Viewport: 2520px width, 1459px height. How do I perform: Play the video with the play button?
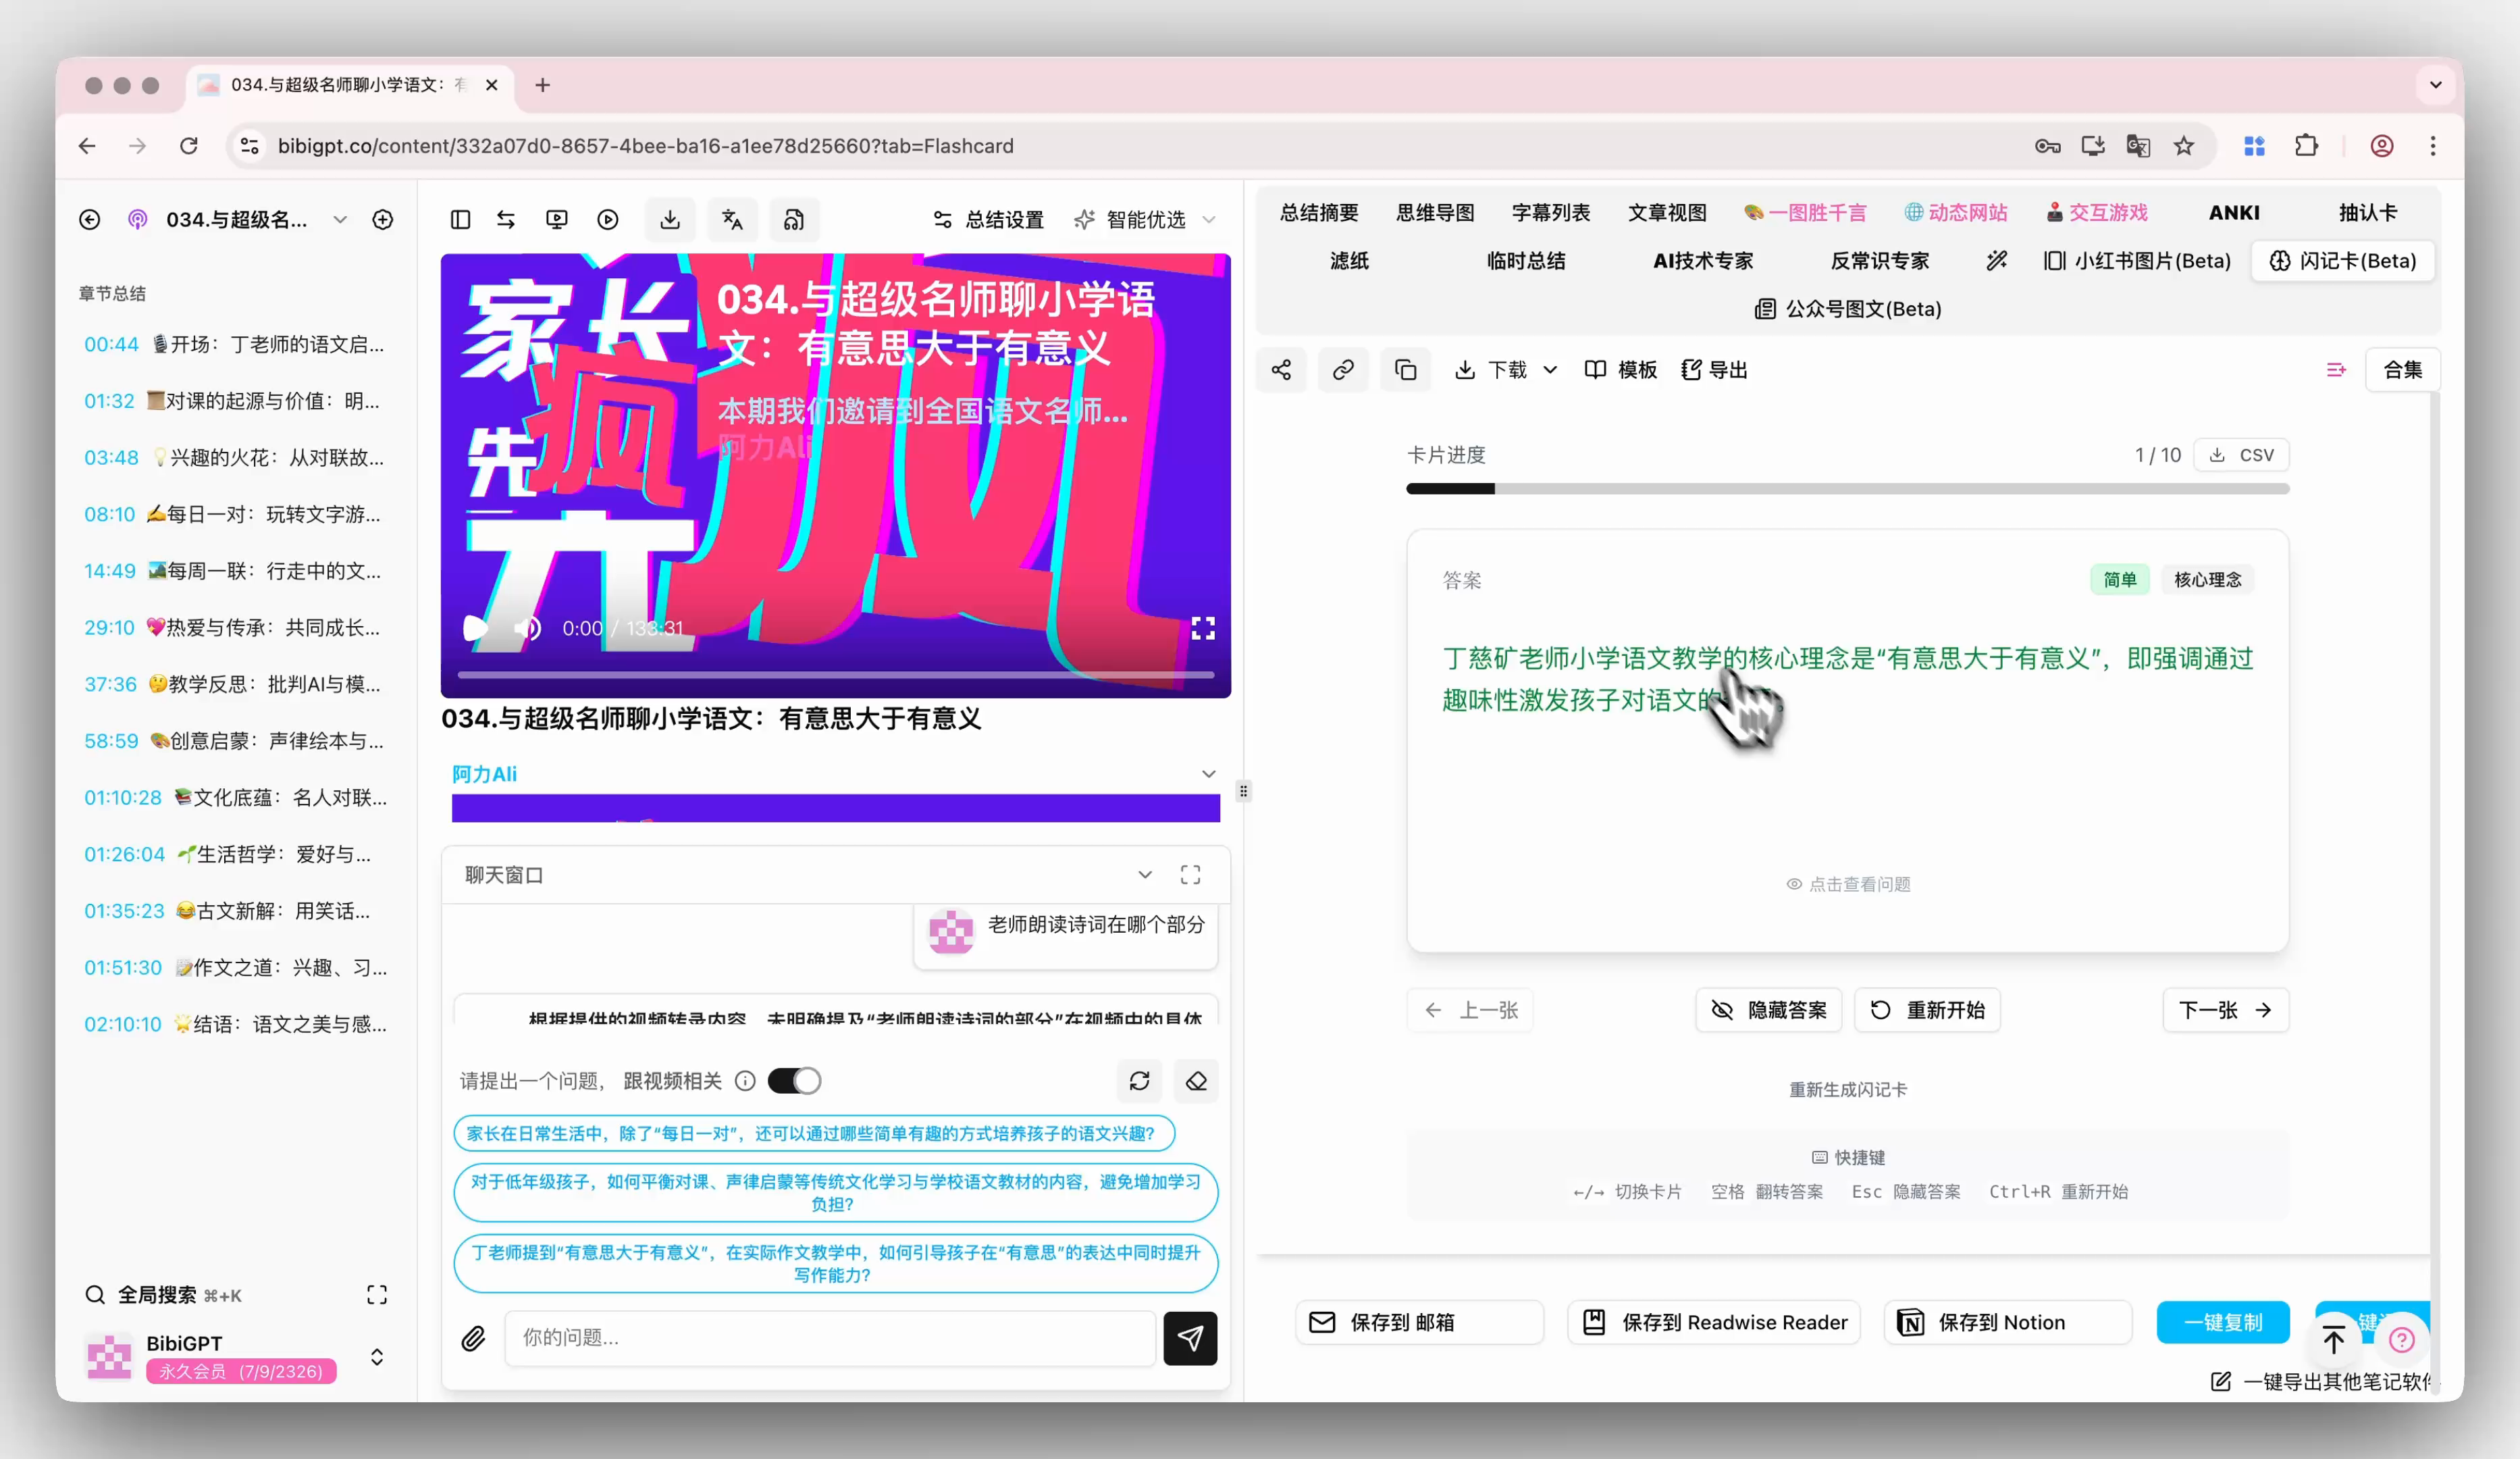(x=476, y=628)
